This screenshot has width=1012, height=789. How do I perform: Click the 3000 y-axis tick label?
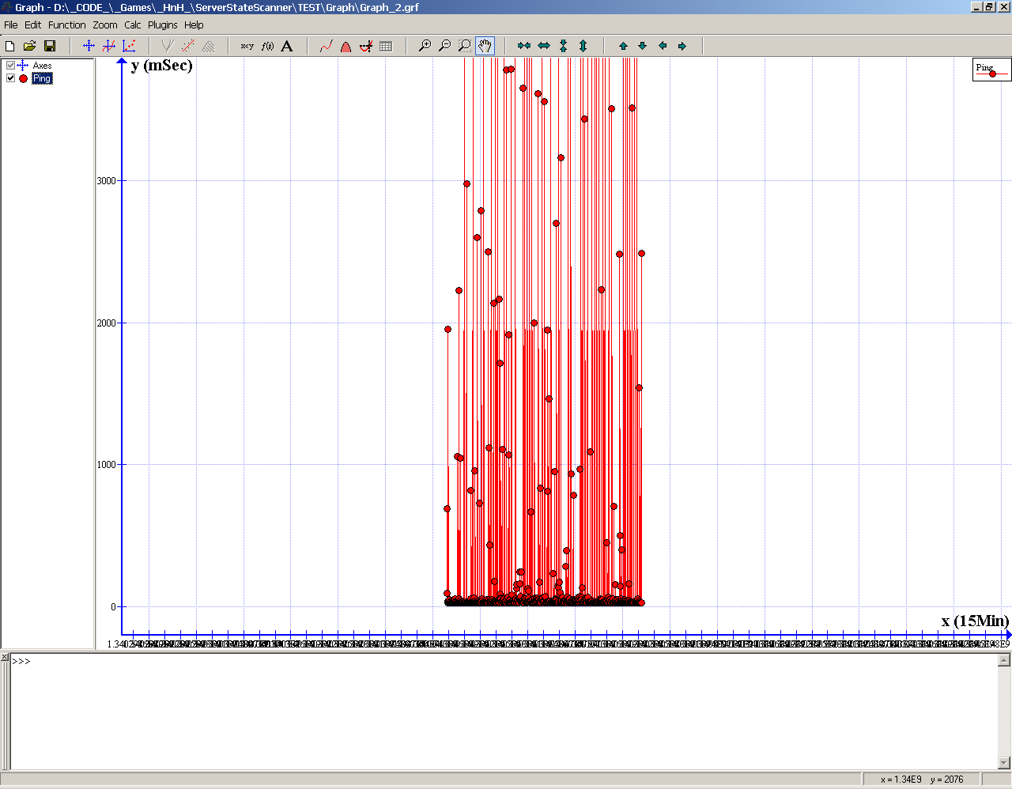106,181
